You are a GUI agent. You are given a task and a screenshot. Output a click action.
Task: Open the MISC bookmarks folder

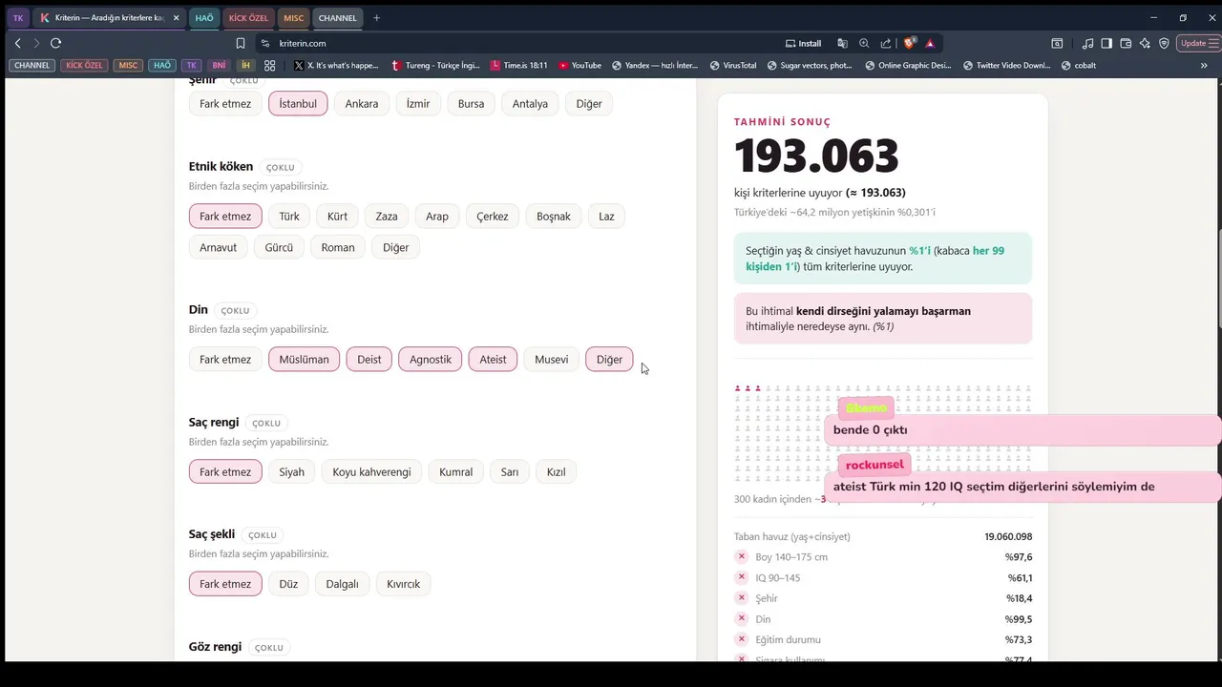(128, 65)
